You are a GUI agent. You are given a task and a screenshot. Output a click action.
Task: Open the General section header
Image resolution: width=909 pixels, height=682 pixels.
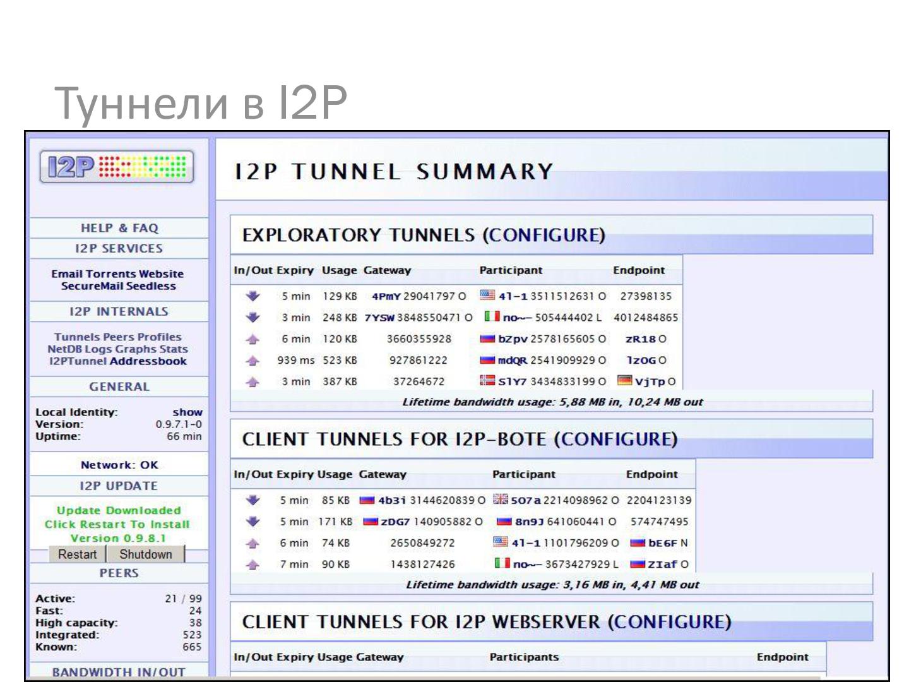click(x=119, y=386)
